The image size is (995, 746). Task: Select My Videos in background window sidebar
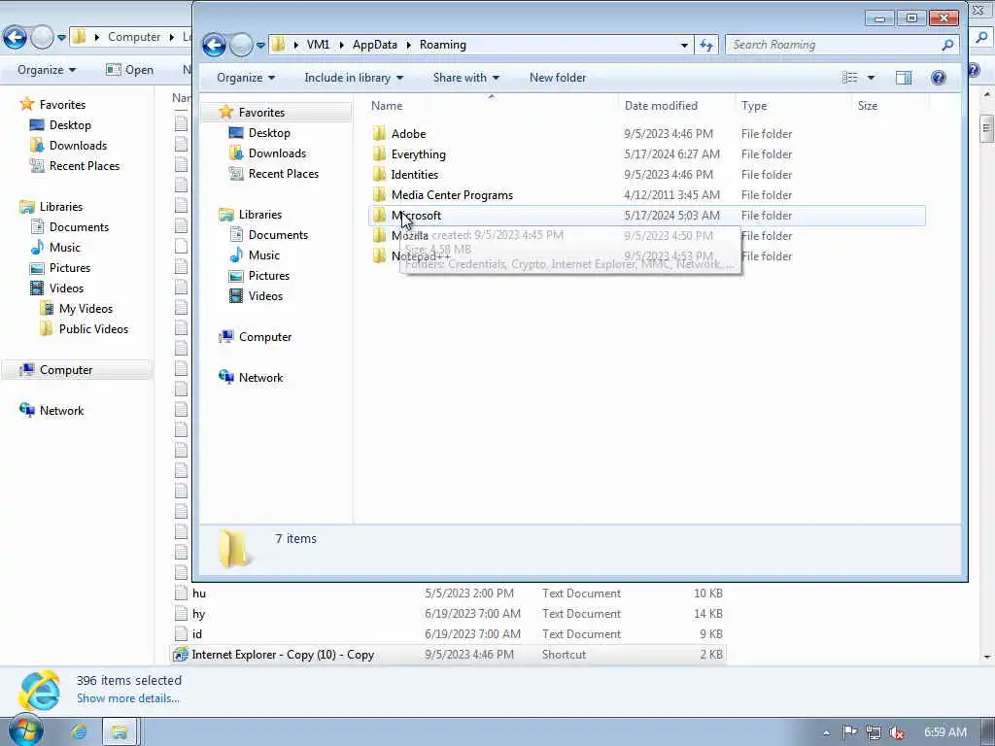click(x=86, y=308)
